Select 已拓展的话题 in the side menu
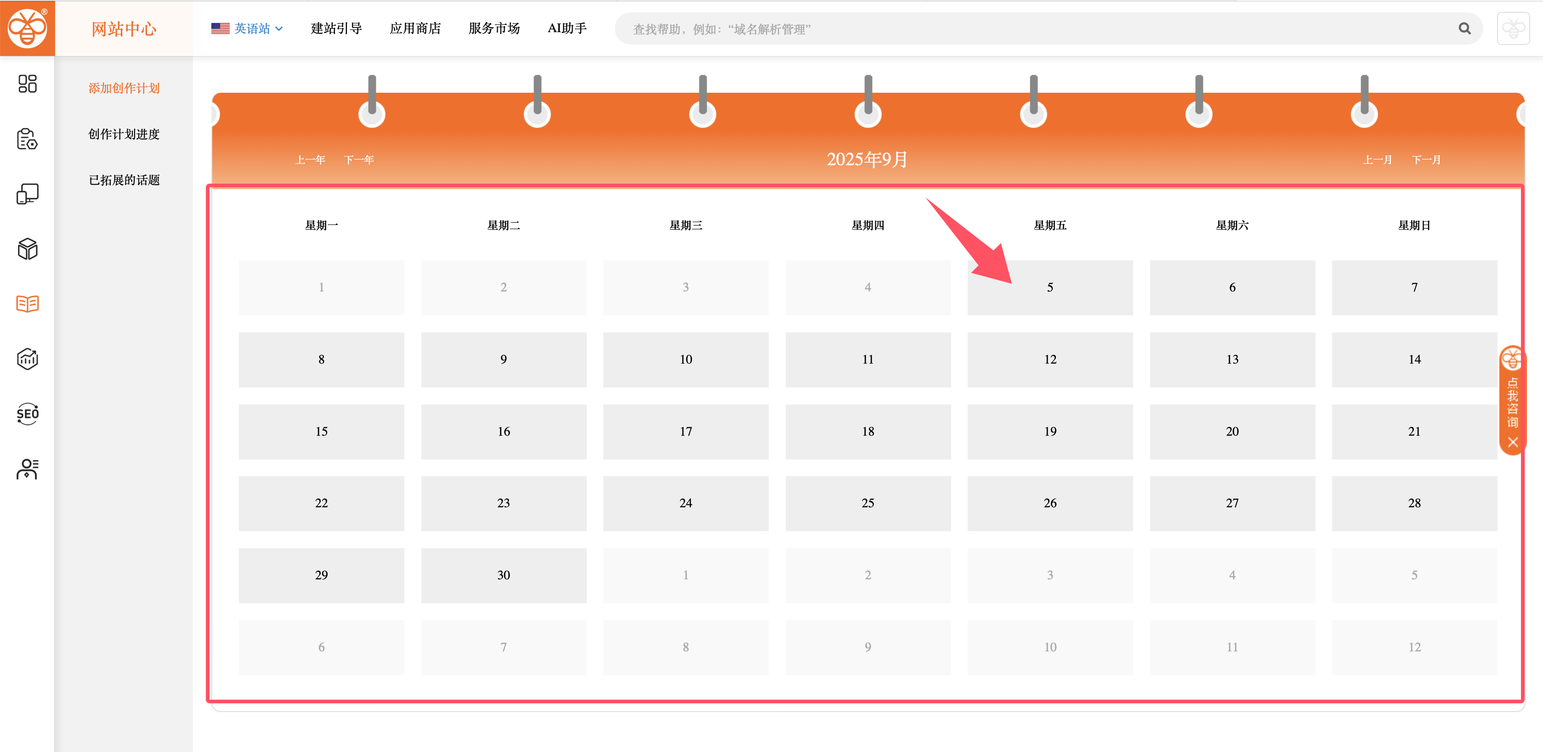This screenshot has height=752, width=1543. click(124, 181)
